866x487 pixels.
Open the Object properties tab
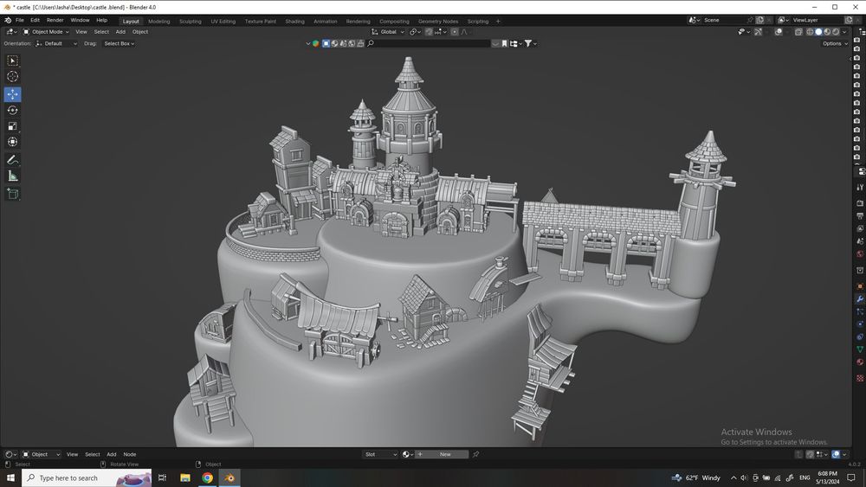click(x=860, y=286)
